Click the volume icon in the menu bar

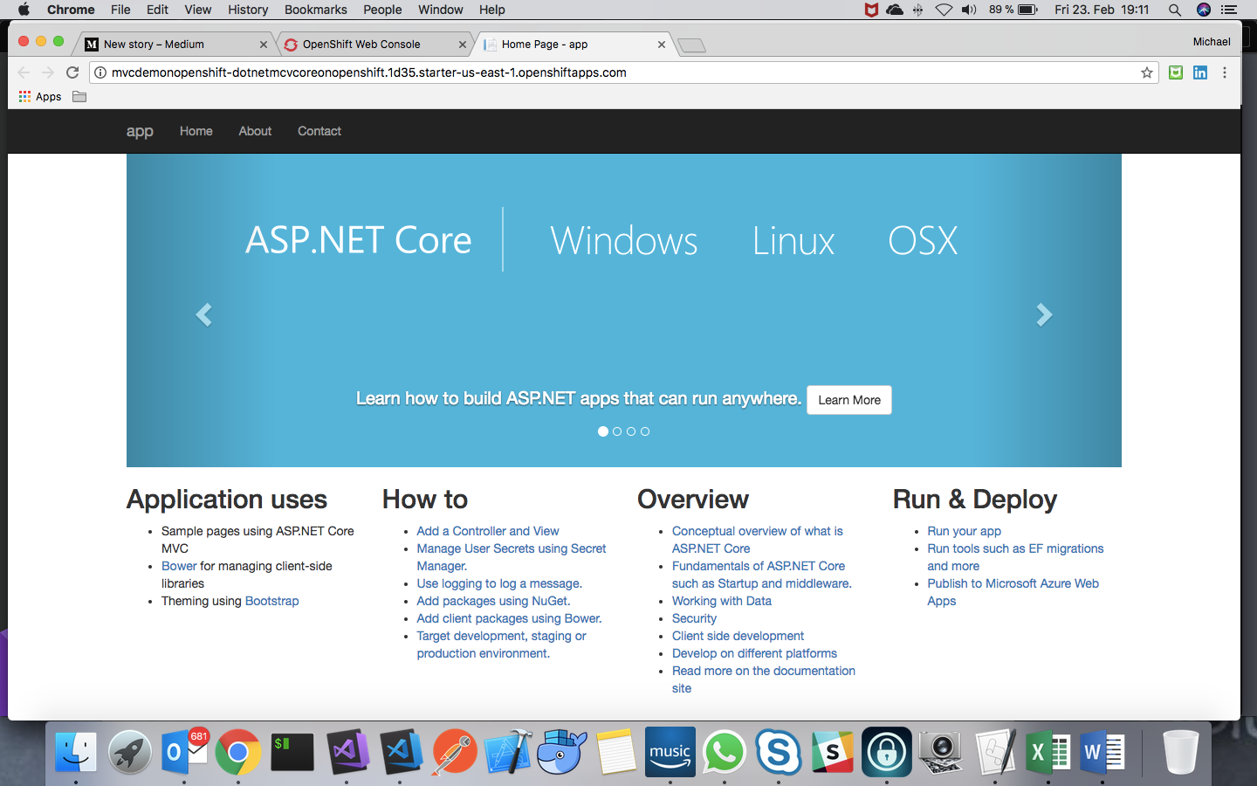[x=969, y=10]
